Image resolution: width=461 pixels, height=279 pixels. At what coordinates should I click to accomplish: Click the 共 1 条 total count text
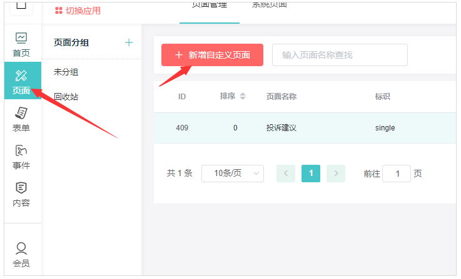pos(180,174)
